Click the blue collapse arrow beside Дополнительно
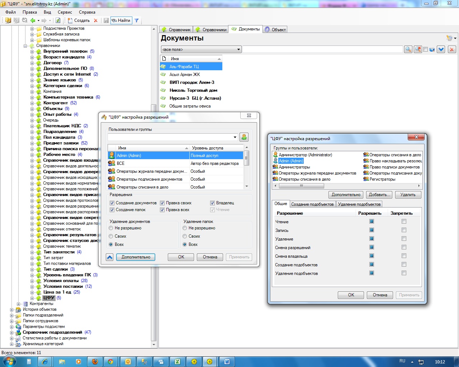This screenshot has height=367, width=459. coord(110,257)
